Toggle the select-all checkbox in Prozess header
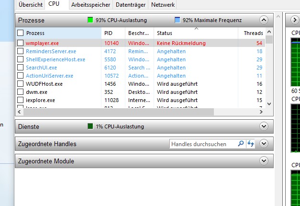 20,33
